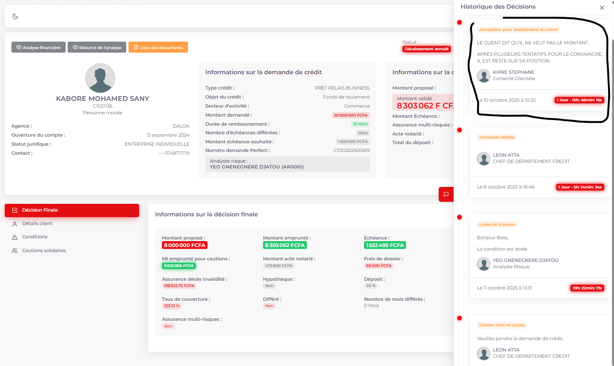Click the Levée de la pause tag

[497, 225]
